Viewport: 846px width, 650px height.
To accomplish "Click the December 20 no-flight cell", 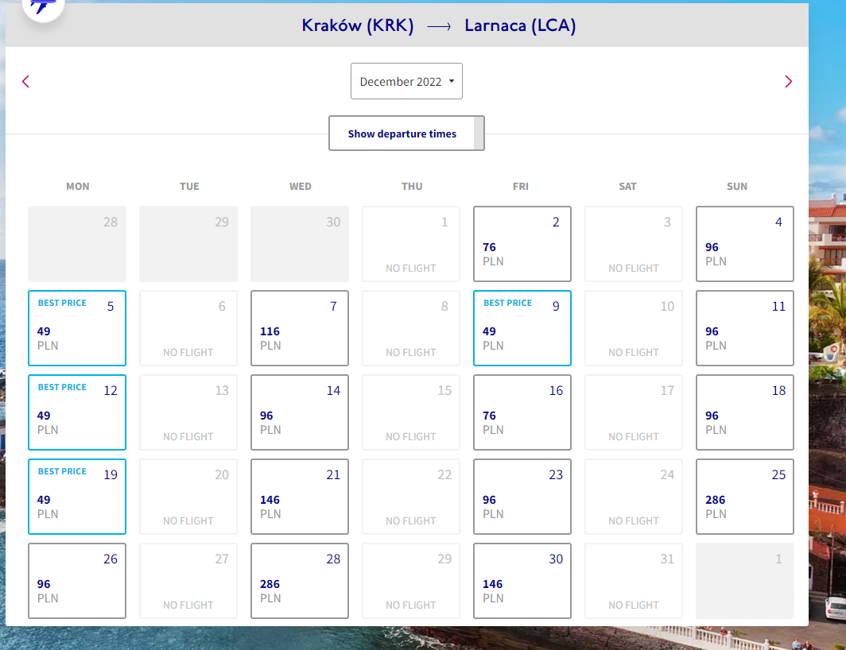I will 188,497.
